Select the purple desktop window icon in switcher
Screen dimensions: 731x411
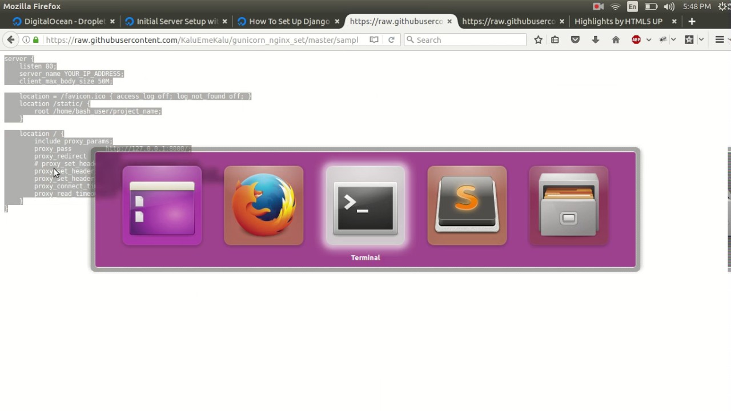click(162, 206)
